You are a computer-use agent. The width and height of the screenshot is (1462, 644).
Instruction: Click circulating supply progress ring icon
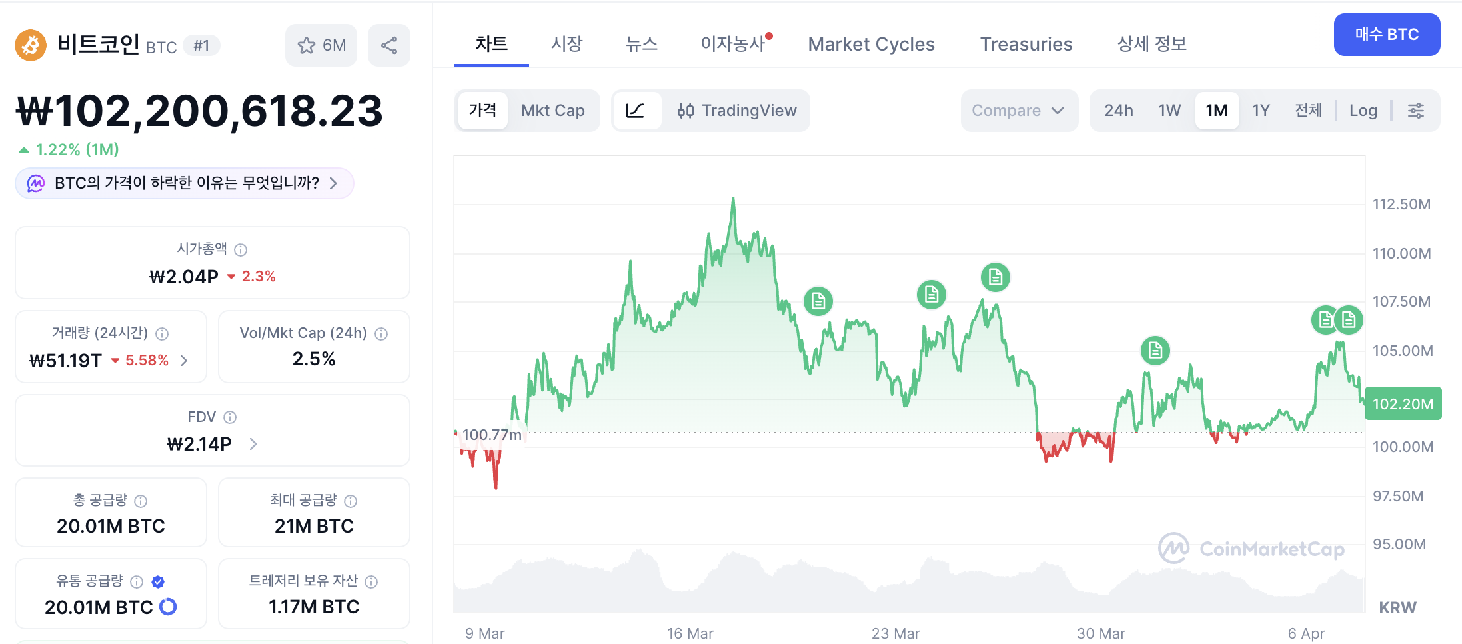tap(169, 607)
